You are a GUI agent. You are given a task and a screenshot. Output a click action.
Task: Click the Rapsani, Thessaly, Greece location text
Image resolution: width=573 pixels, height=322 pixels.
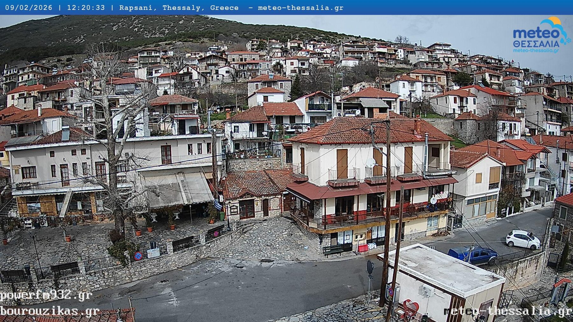(179, 8)
